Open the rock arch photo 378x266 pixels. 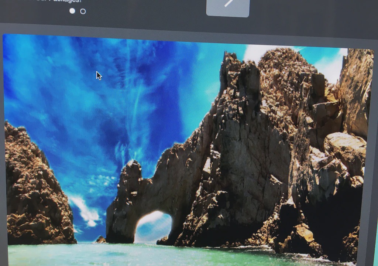click(185, 148)
